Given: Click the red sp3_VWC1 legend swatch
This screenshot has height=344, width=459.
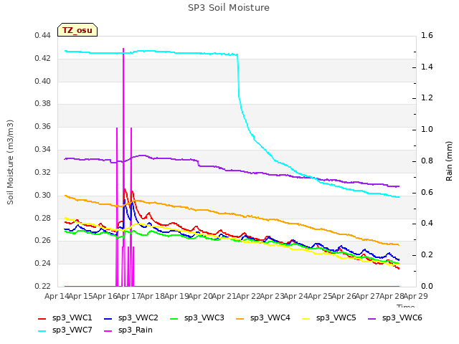Looking at the screenshot, I should 42,319.
